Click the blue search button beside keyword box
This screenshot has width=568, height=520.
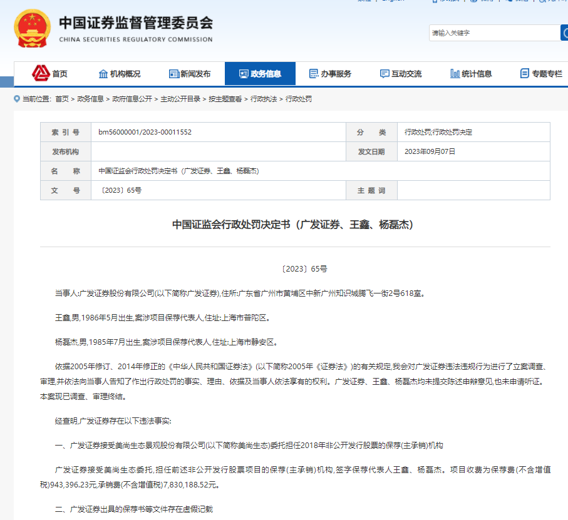tap(564, 33)
